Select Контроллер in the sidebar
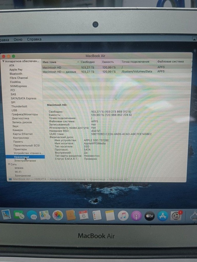Image resolution: width=197 pixels, height=262 pixels. tap(21, 138)
